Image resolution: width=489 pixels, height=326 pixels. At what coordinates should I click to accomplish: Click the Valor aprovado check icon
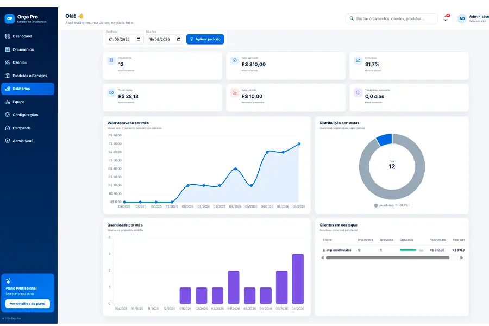click(x=235, y=60)
